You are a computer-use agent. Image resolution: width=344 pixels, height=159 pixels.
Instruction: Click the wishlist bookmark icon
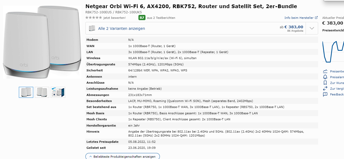tap(325, 83)
